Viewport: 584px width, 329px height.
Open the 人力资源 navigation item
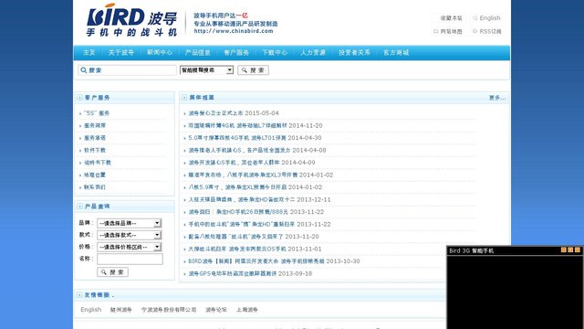pos(313,53)
